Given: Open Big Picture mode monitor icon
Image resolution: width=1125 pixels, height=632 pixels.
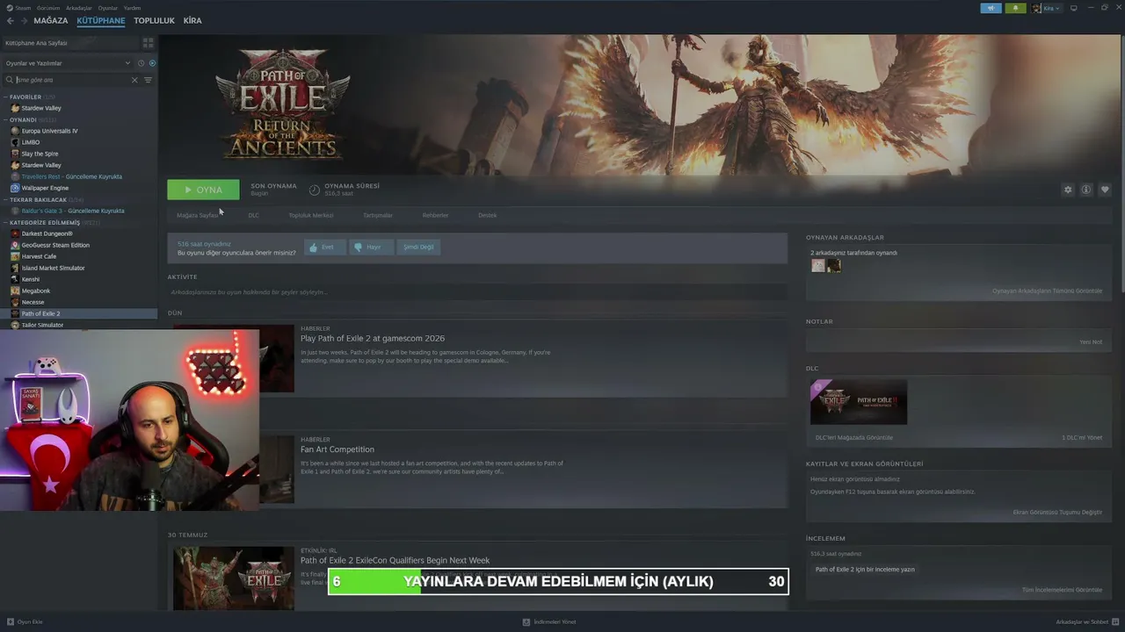Looking at the screenshot, I should click(x=1073, y=8).
